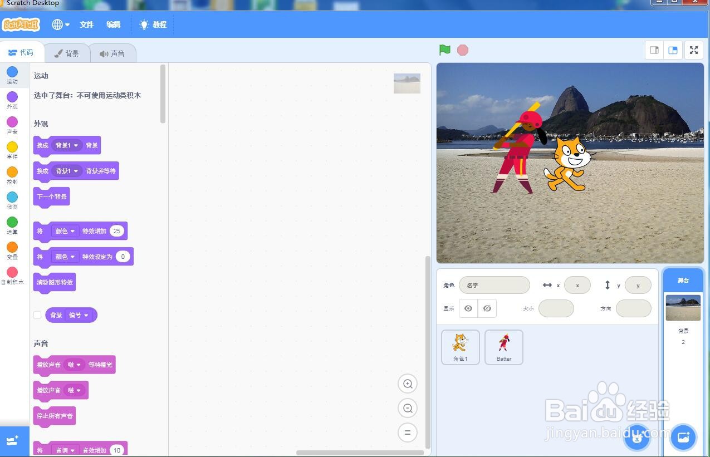Open the add extension button
The image size is (710, 457).
(13, 441)
